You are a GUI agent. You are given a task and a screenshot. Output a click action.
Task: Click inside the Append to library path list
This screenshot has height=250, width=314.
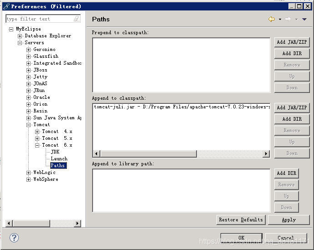pyautogui.click(x=181, y=190)
